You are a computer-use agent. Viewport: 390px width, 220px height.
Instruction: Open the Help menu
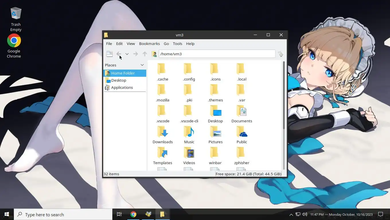pyautogui.click(x=190, y=44)
